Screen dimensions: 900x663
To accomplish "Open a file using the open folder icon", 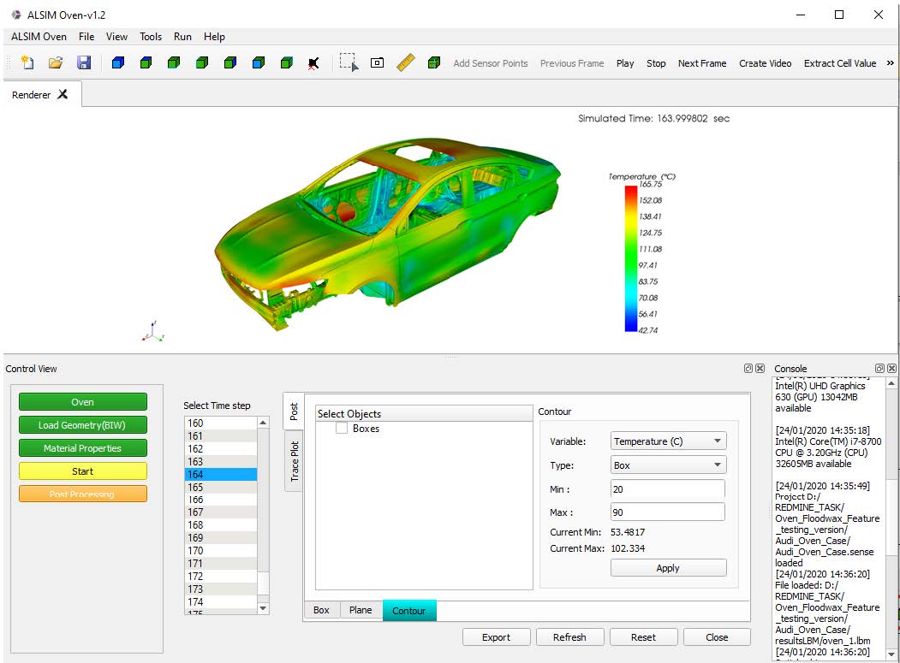I will coord(57,62).
